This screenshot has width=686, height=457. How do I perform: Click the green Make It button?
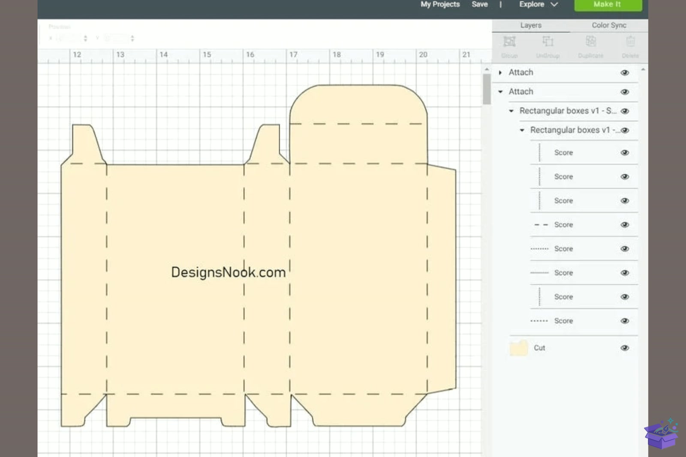(x=608, y=5)
